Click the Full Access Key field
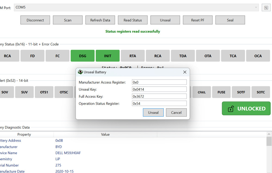 pyautogui.click(x=159, y=96)
